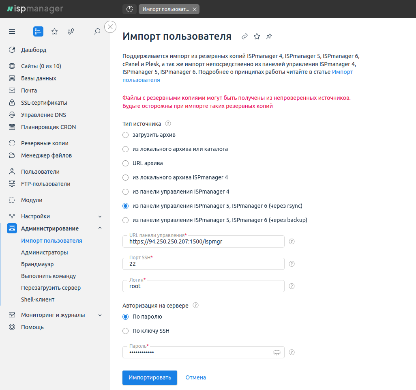
Task: Choose authorization По ключу SSH
Action: [x=126, y=331]
